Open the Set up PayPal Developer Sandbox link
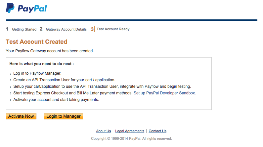The height and width of the screenshot is (147, 263). (165, 93)
